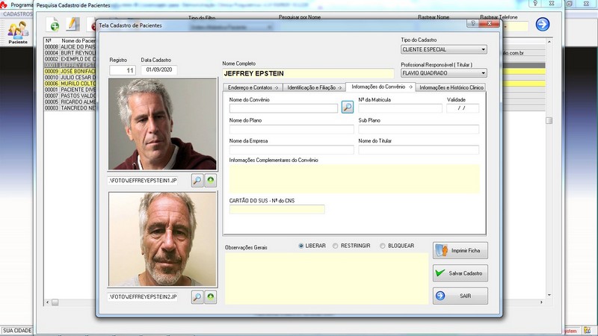This screenshot has height=336, width=598.
Task: Browse first photo with magnifier icon
Action: click(197, 180)
